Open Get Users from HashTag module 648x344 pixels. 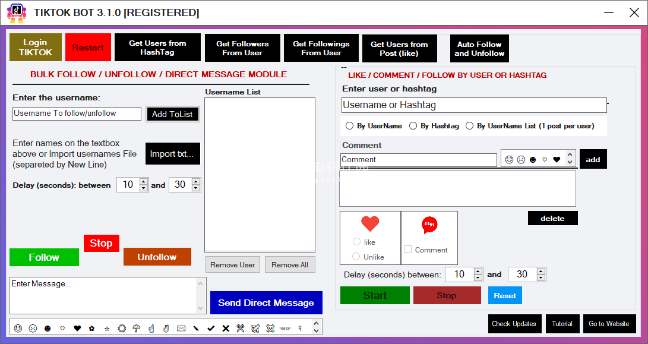pos(157,48)
